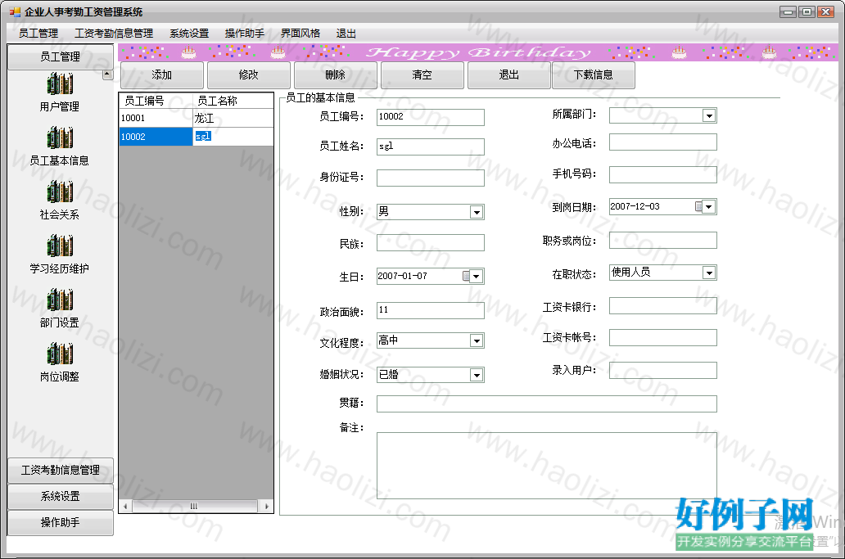Screen dimensions: 845x559
Task: Click the list scroll-left arrow
Action: (125, 507)
